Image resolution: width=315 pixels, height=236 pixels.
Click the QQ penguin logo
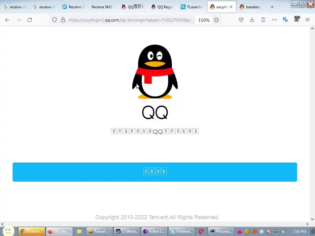point(155,71)
